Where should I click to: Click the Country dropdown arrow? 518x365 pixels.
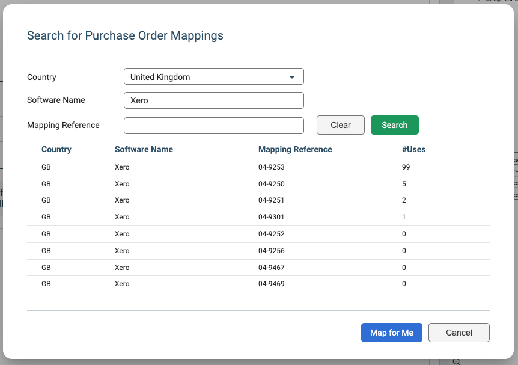pos(293,76)
